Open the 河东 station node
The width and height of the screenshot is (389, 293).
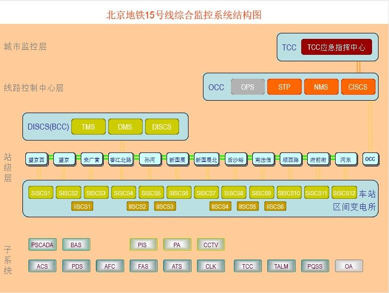[346, 159]
